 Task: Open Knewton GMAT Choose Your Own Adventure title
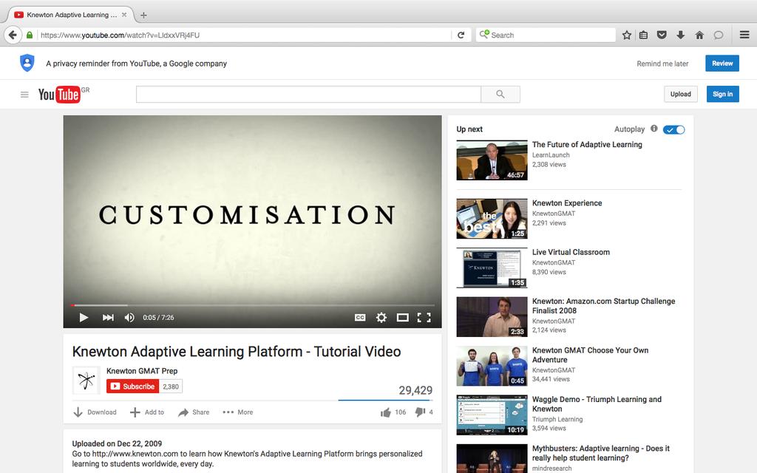point(590,355)
